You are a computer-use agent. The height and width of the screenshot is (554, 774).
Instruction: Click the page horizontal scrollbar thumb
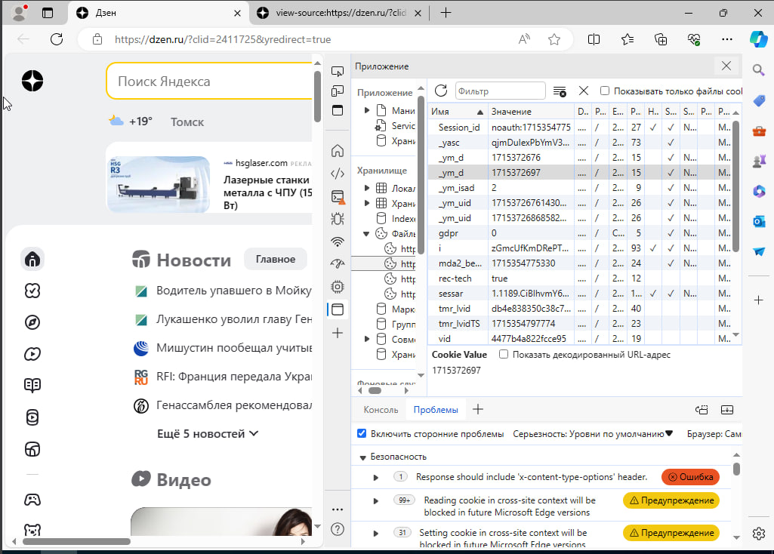(x=76, y=542)
